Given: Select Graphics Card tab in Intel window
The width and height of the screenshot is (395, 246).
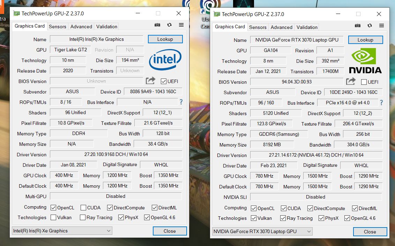Looking at the screenshot, I should [x=29, y=26].
